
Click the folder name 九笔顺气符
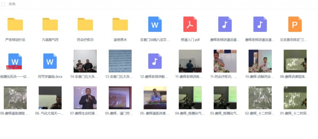pyautogui.click(x=50, y=40)
